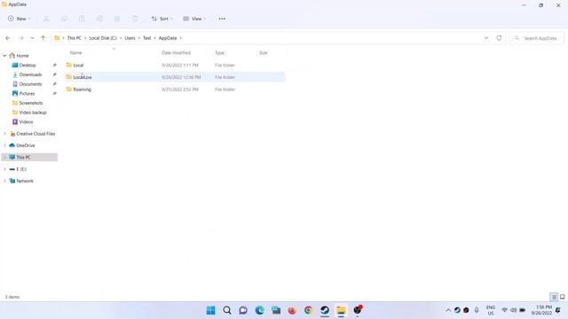Click This PC in the address bar
Viewport: 568px width, 319px height.
pyautogui.click(x=75, y=38)
